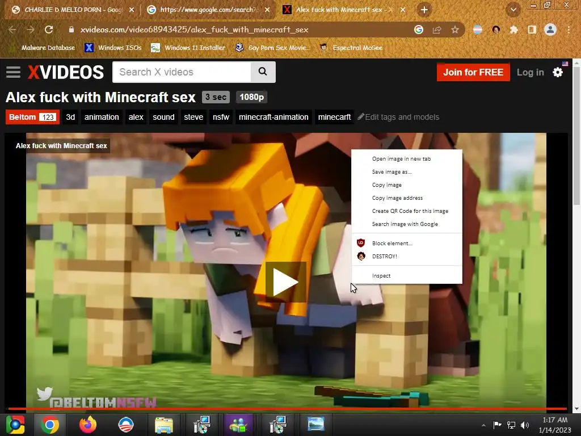The height and width of the screenshot is (436, 581).
Task: Click the face avatar extension in toolbar
Action: 496,30
